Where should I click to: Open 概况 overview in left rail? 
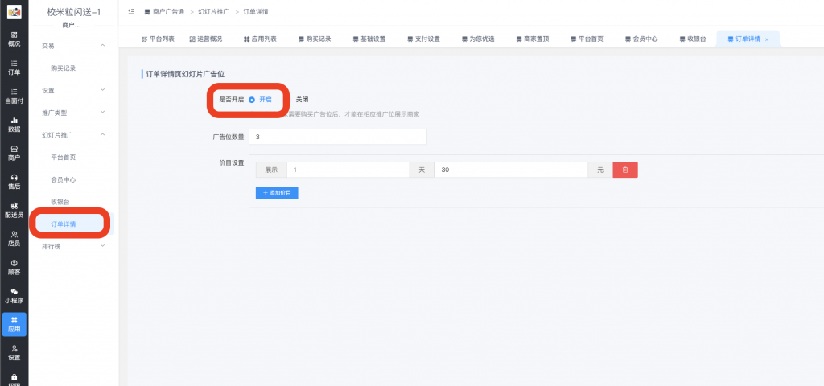pos(14,39)
